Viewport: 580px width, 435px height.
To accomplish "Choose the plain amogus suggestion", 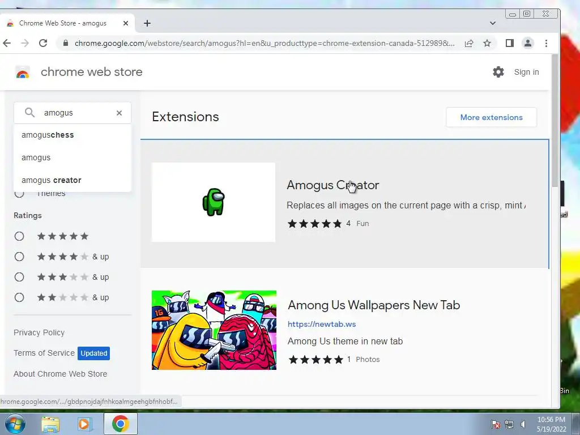I will (72, 157).
